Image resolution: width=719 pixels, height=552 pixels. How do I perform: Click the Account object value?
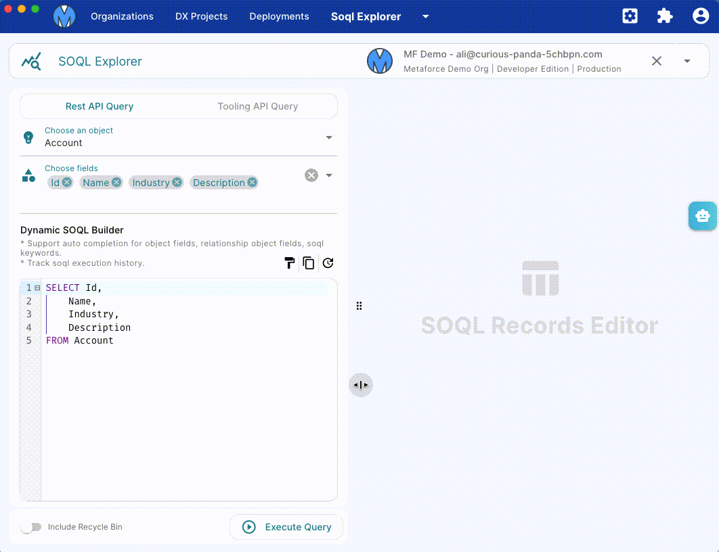(63, 143)
